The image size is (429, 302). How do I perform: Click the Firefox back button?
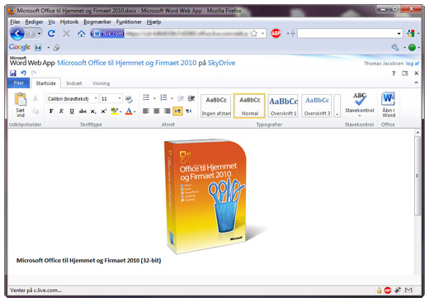coord(17,34)
